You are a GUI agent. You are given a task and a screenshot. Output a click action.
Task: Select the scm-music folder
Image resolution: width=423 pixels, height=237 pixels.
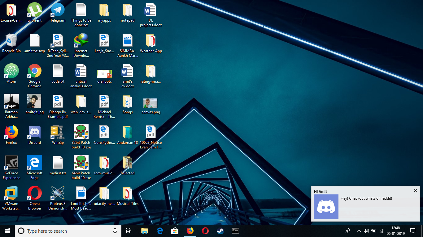click(x=104, y=165)
